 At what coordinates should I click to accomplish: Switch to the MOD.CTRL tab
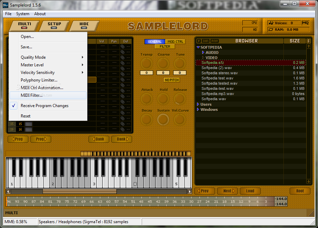tap(175, 41)
